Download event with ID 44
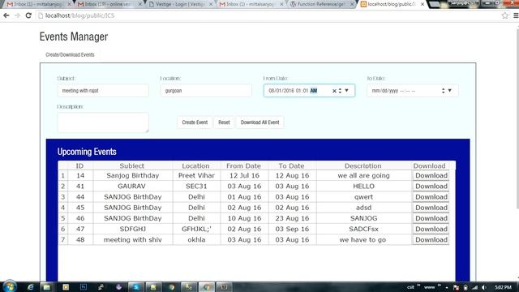 tap(431, 197)
